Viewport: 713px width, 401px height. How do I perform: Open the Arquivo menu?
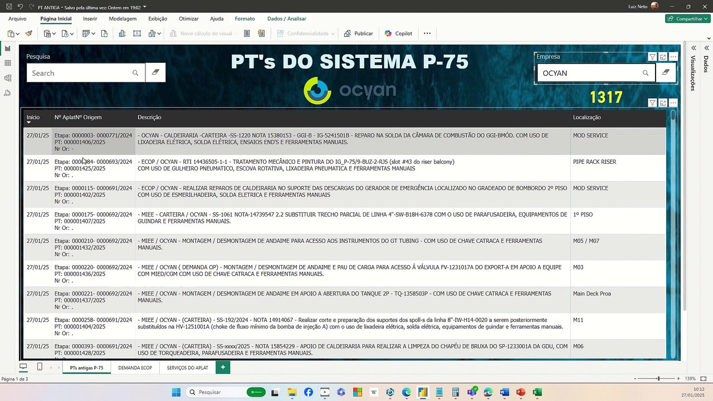[x=17, y=18]
